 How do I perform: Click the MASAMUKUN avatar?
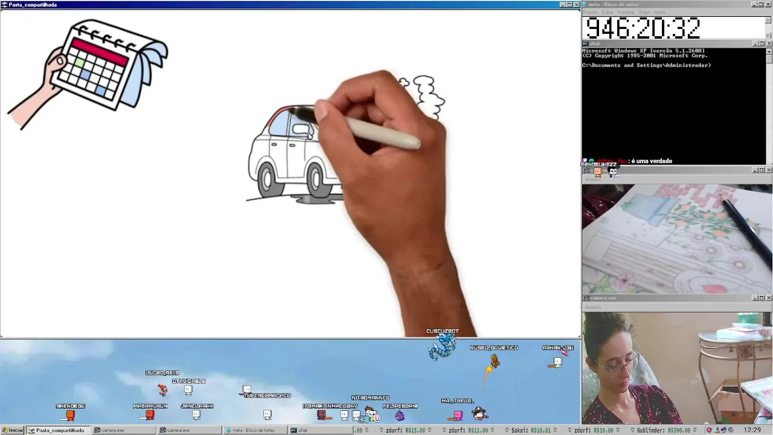coord(150,415)
